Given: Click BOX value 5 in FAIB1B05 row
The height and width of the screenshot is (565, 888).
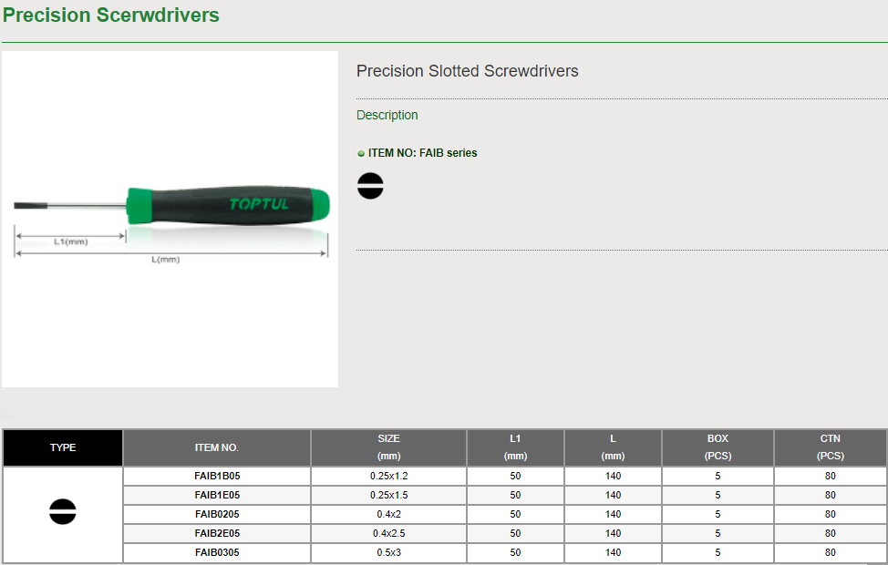Looking at the screenshot, I should point(718,476).
